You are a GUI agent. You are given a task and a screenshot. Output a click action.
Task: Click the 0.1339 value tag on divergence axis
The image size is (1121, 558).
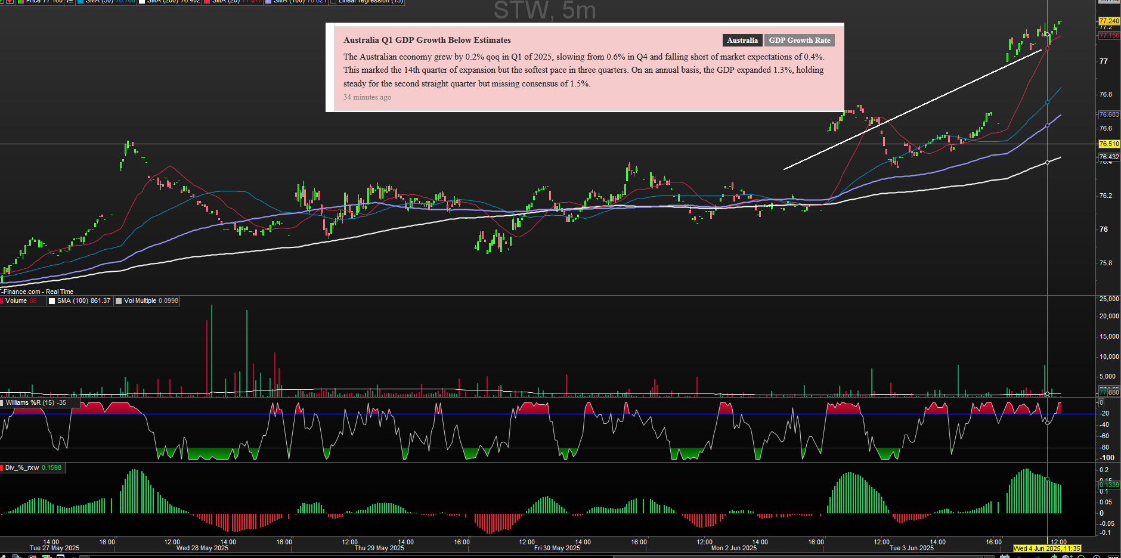(x=1109, y=485)
